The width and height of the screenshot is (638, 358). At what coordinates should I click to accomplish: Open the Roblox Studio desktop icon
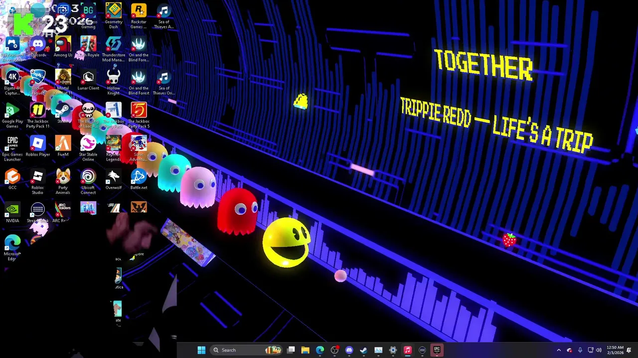[x=38, y=182]
